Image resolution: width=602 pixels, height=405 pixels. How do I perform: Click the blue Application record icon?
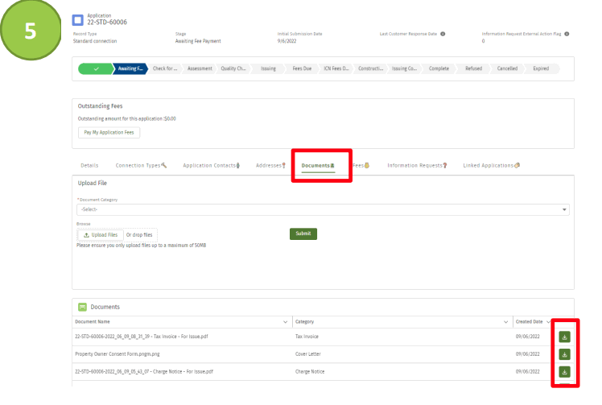pos(77,20)
